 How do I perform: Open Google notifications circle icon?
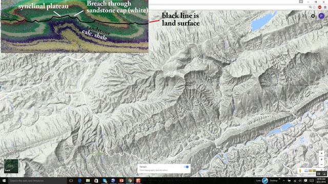coord(313,16)
